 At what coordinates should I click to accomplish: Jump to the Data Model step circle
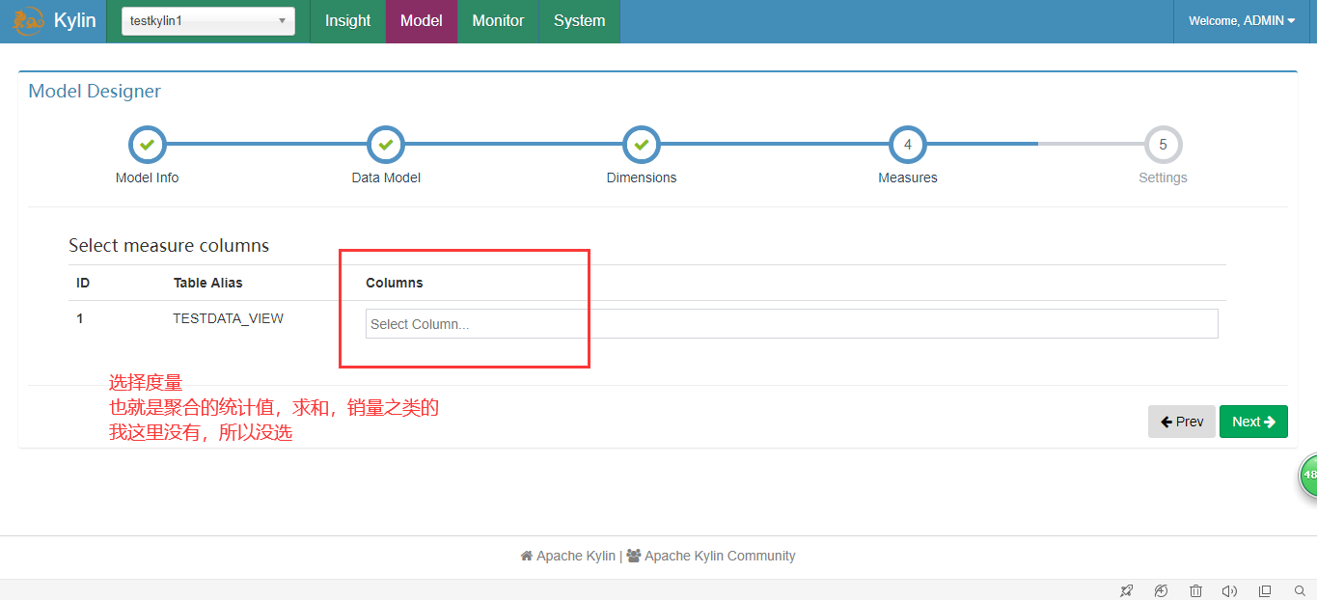point(386,145)
